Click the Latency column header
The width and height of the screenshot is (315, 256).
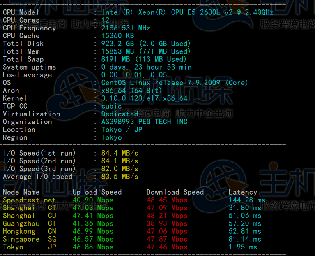[x=243, y=192]
